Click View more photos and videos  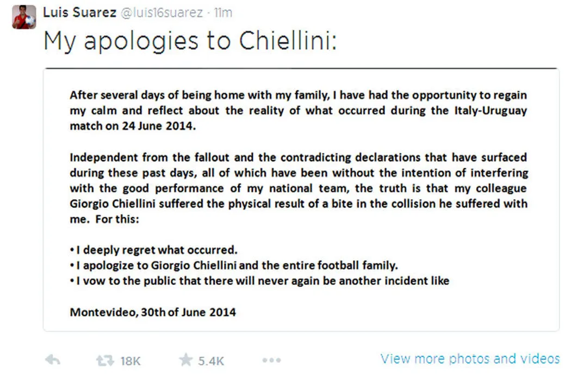click(470, 359)
